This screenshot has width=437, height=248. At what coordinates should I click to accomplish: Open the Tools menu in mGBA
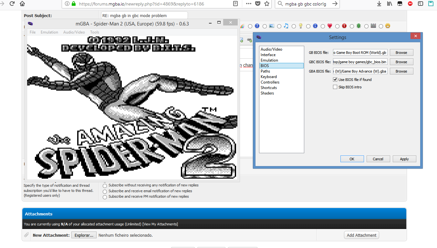tap(95, 32)
